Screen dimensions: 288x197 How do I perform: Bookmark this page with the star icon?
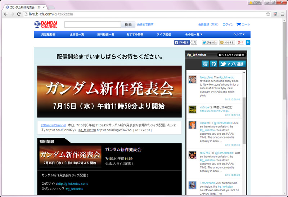point(268,14)
